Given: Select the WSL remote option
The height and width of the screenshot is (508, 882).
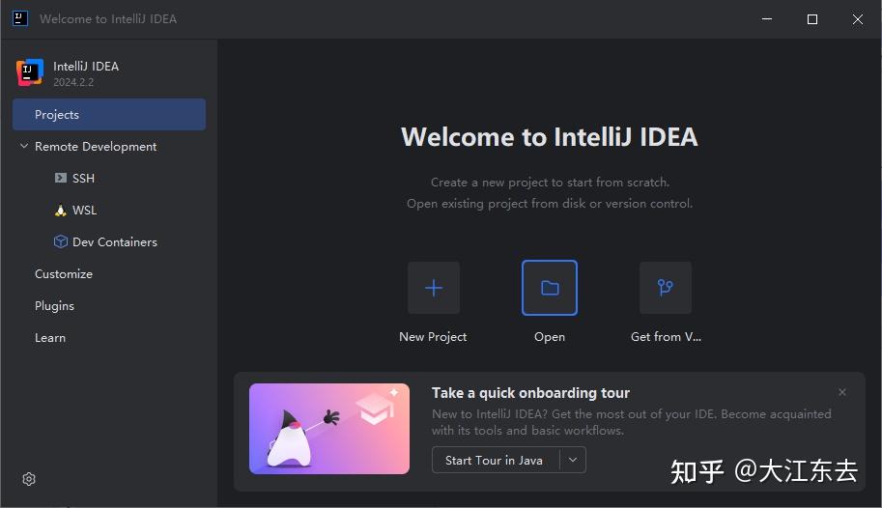Looking at the screenshot, I should (x=84, y=211).
